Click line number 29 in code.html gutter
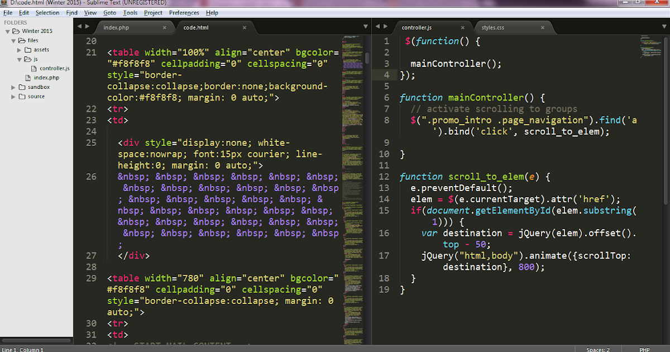This screenshot has width=670, height=352. tap(91, 278)
